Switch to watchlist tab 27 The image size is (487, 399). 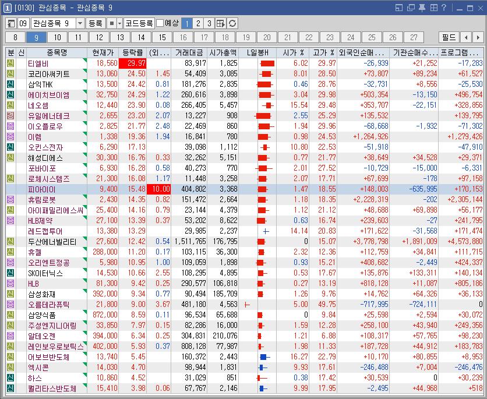pyautogui.click(x=414, y=38)
